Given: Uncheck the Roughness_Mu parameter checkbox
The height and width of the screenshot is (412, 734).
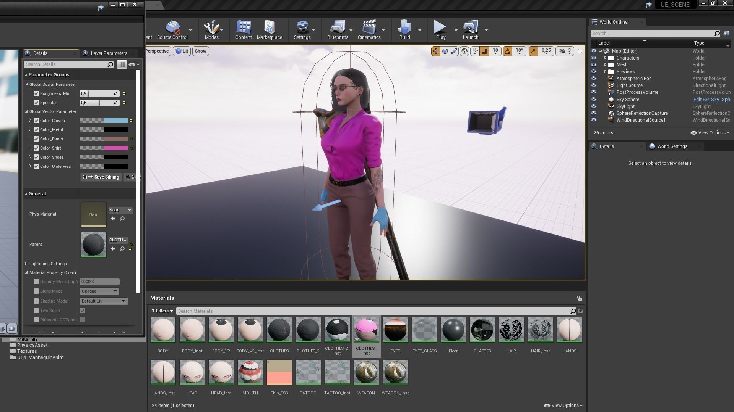Looking at the screenshot, I should pyautogui.click(x=36, y=93).
